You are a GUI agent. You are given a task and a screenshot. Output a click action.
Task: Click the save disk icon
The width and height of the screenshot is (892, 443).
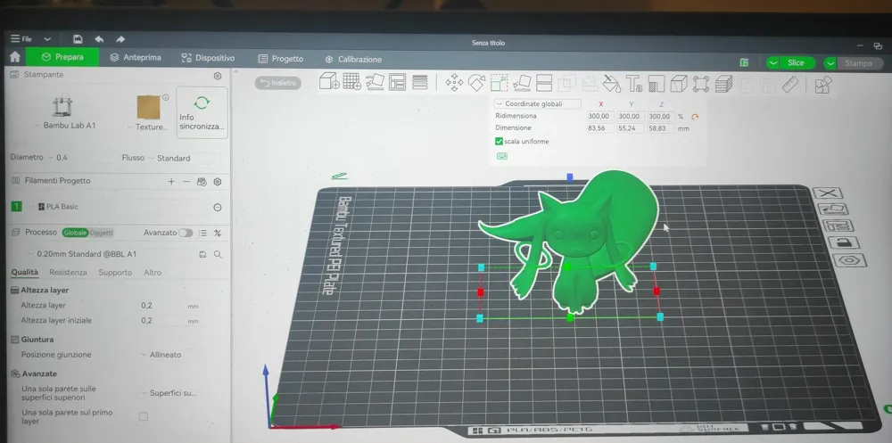[x=78, y=39]
